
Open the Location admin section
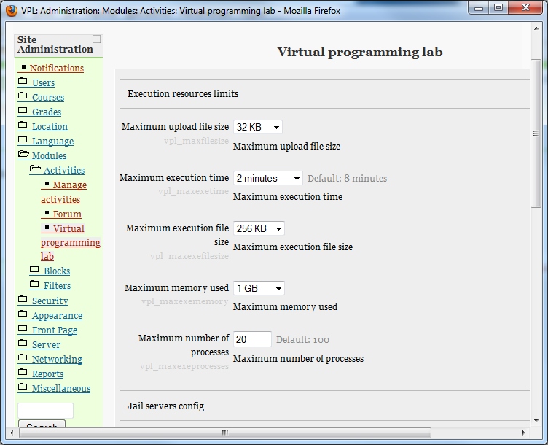(50, 127)
